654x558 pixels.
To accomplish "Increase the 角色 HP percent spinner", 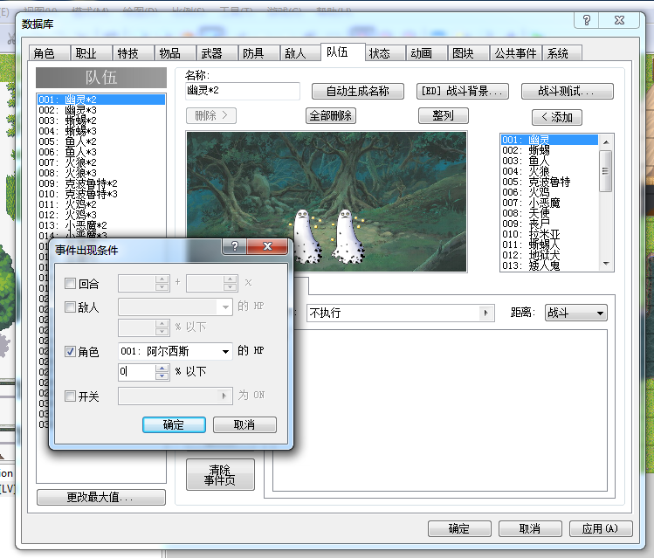I will (x=162, y=369).
